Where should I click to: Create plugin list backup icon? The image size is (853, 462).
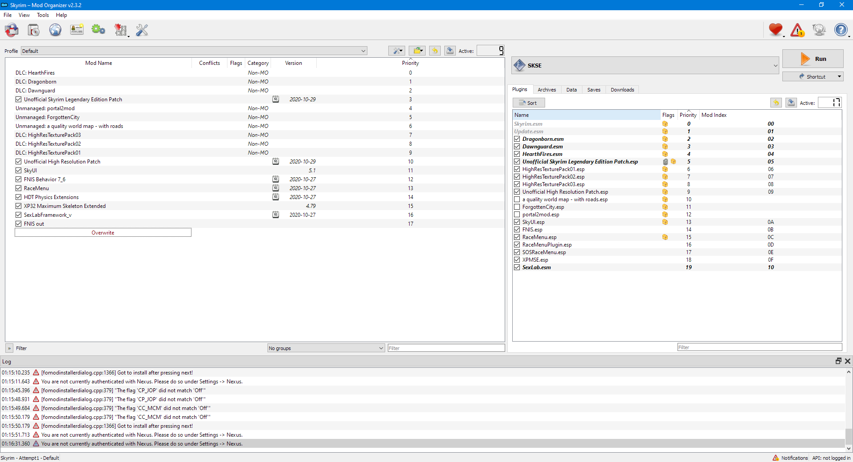pos(791,103)
